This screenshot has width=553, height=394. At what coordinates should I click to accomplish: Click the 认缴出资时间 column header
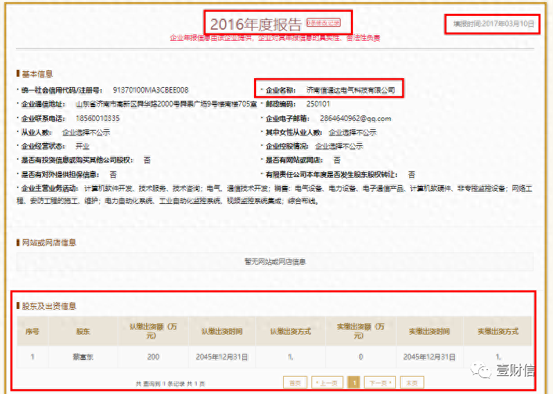coord(222,331)
